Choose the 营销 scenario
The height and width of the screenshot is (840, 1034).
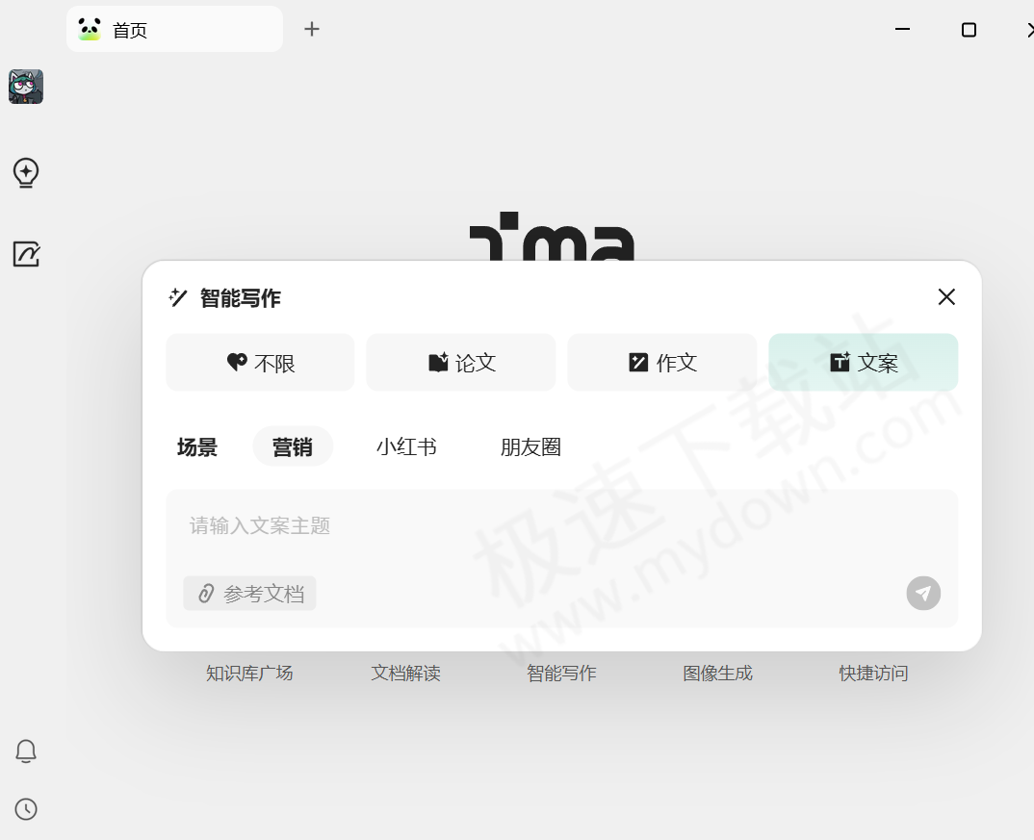tap(293, 447)
